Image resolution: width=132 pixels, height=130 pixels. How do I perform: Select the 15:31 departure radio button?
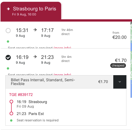click(x=8, y=30)
